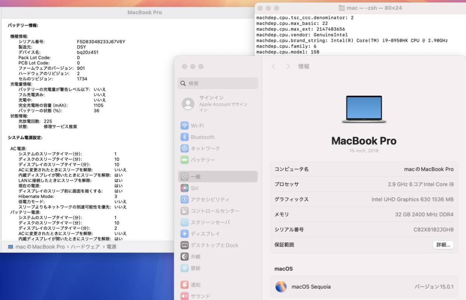466x300 pixels.
Task: Open 外観 appearance settings icon
Action: point(185,257)
